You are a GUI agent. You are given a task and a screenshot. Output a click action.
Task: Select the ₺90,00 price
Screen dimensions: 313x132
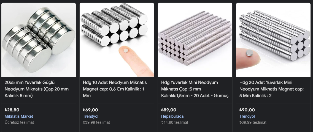[247, 110]
